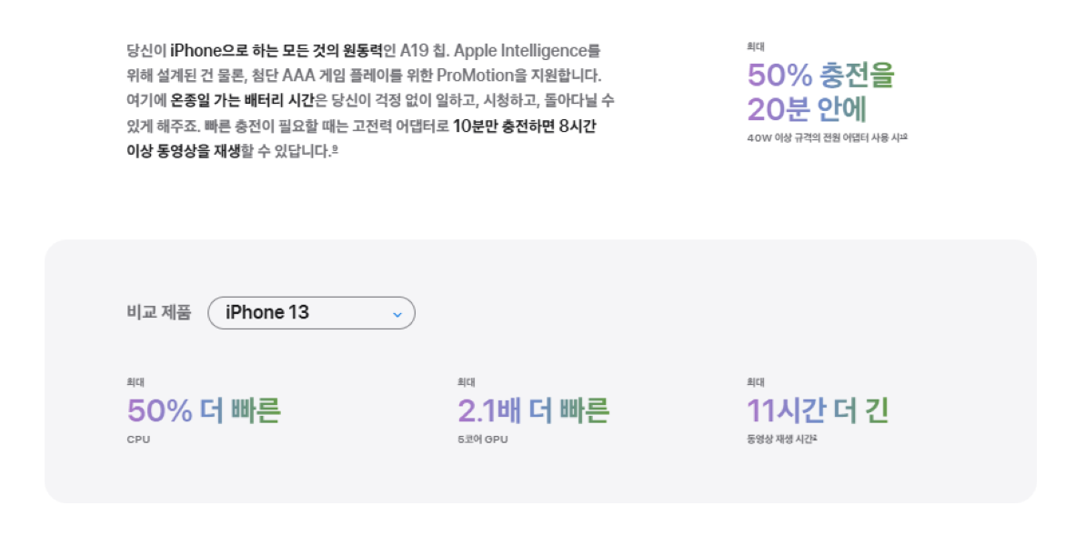Click the blue chevron in the iPhone 13 selector

coord(397,314)
